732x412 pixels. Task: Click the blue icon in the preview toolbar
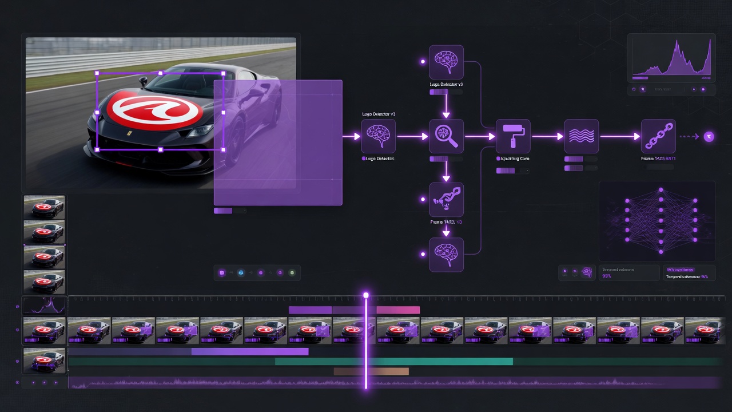241,273
